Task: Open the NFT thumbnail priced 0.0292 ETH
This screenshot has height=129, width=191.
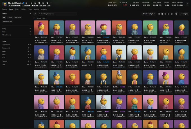Action: 88,77
